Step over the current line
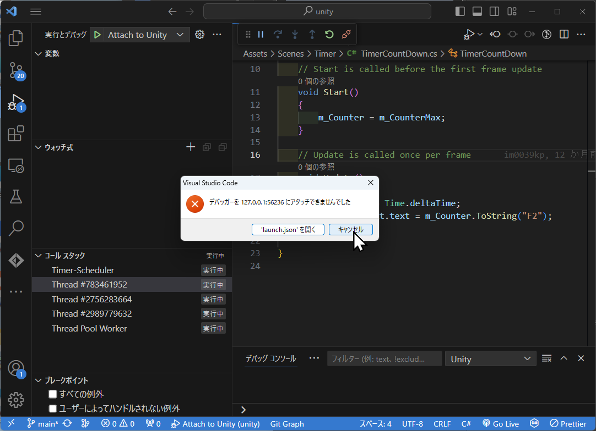Viewport: 596px width, 431px height. [277, 34]
